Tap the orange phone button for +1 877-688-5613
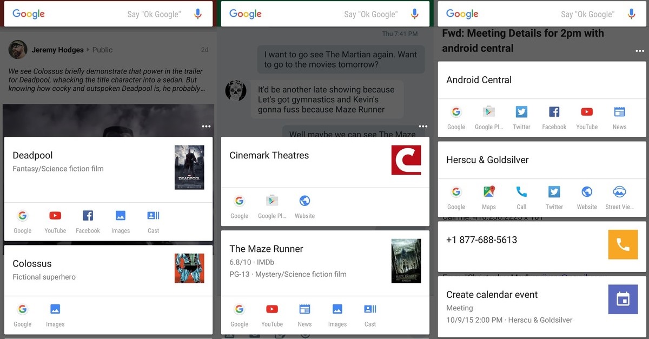Image resolution: width=649 pixels, height=339 pixels. [x=623, y=245]
